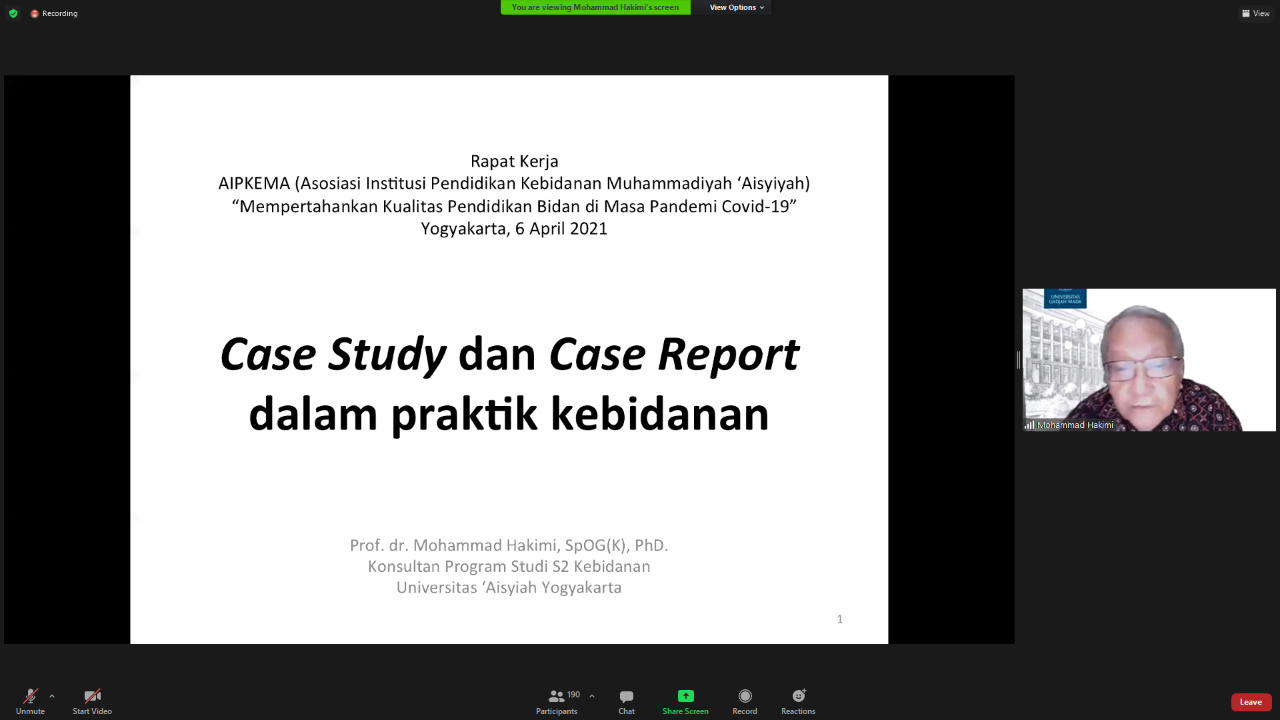Click slide page number 1
Viewport: 1280px width, 720px height.
click(x=840, y=619)
